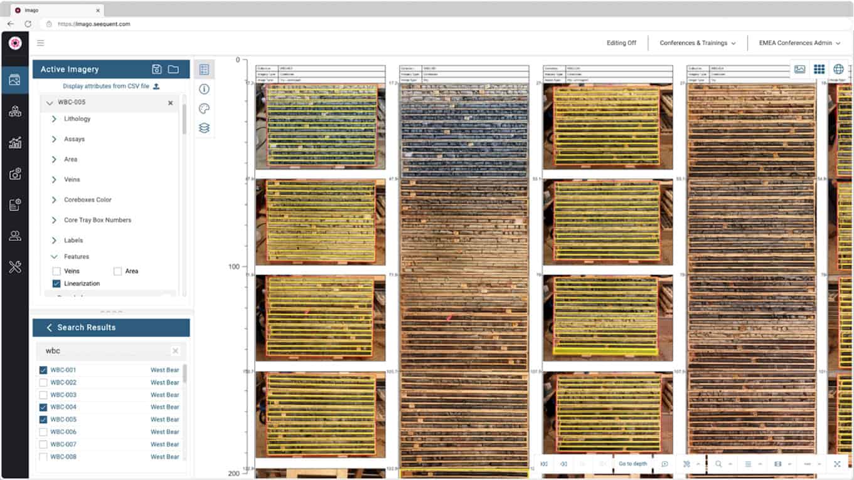Uncheck the WBC-005 checkbox

[43, 420]
